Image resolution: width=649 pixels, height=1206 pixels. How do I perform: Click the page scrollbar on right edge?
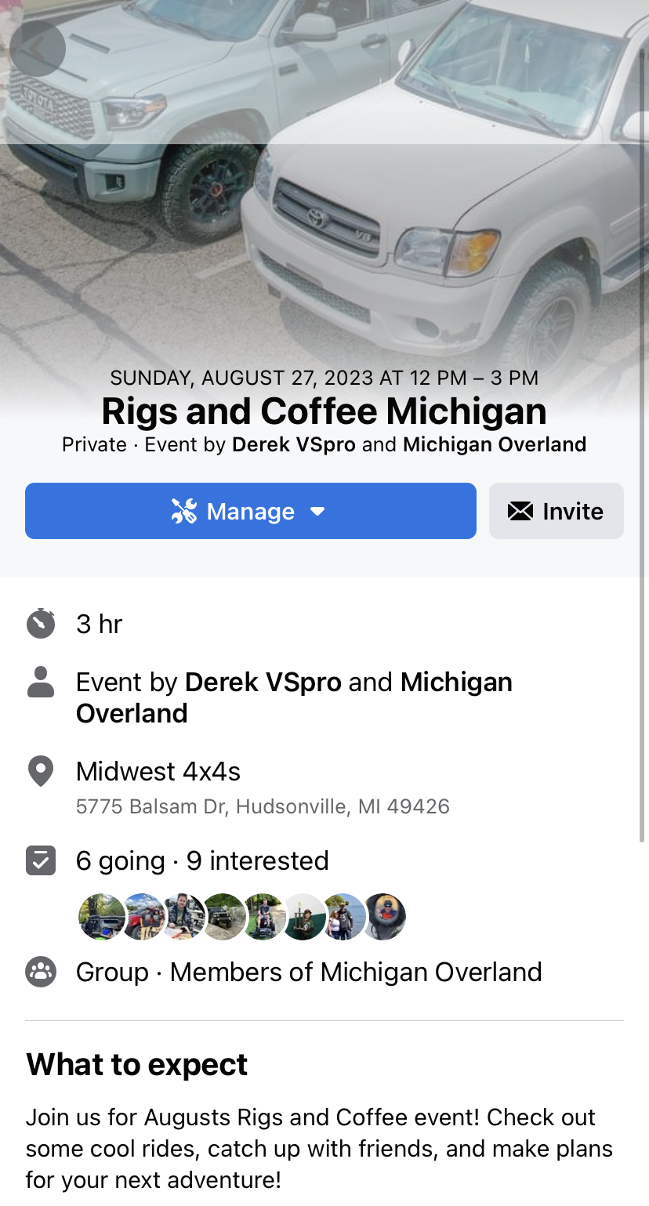tap(643, 423)
